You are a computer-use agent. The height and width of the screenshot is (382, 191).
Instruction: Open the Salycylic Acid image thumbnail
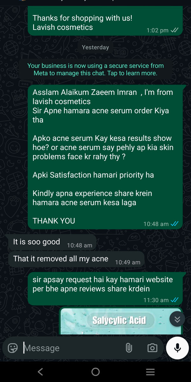[x=121, y=321]
